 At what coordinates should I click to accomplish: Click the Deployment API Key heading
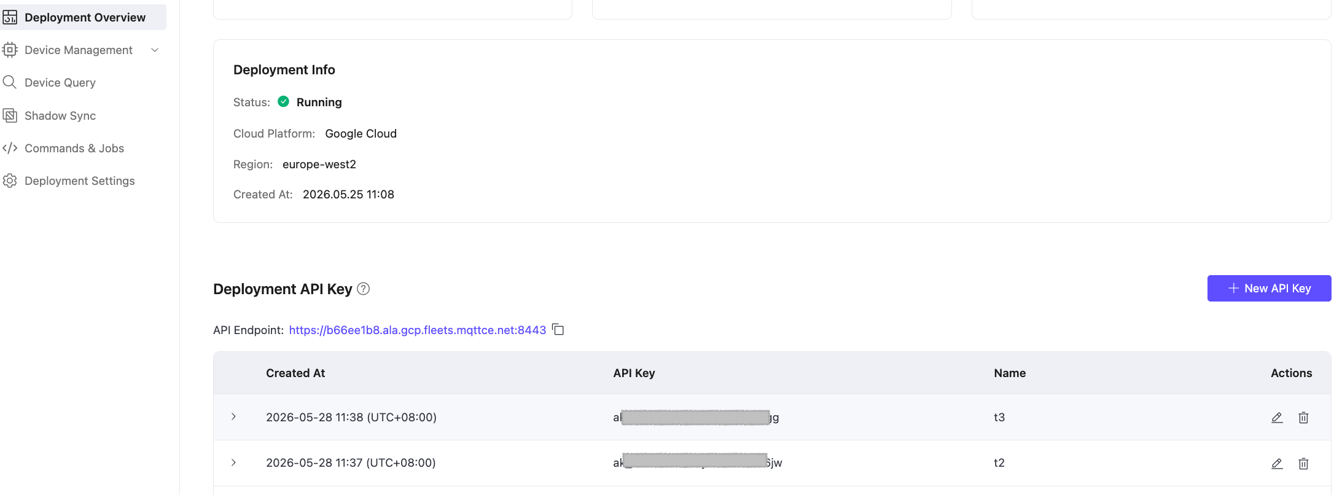point(283,289)
